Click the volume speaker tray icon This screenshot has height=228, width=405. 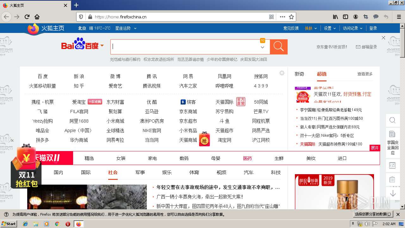tap(367, 224)
